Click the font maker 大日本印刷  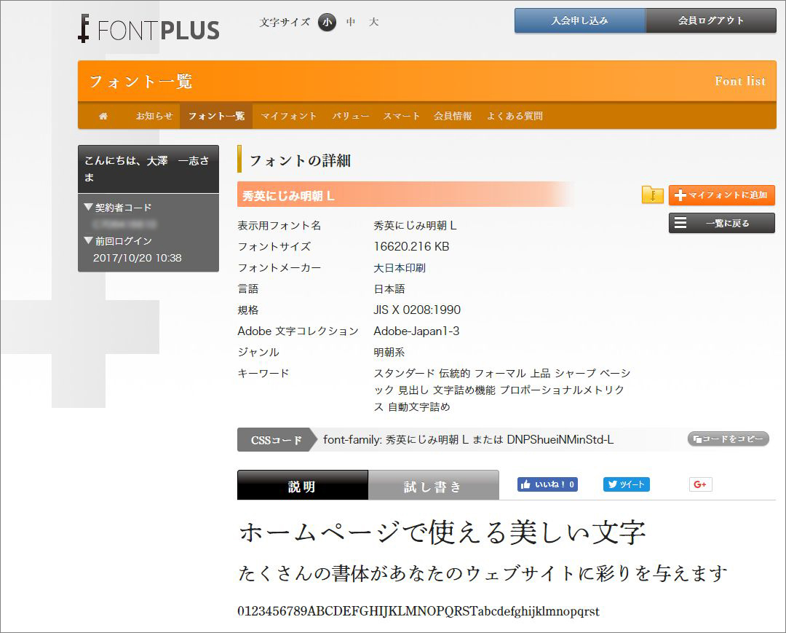pos(400,268)
